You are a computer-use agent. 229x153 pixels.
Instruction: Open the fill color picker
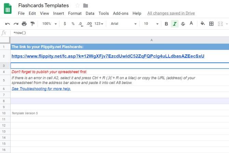(x=203, y=23)
